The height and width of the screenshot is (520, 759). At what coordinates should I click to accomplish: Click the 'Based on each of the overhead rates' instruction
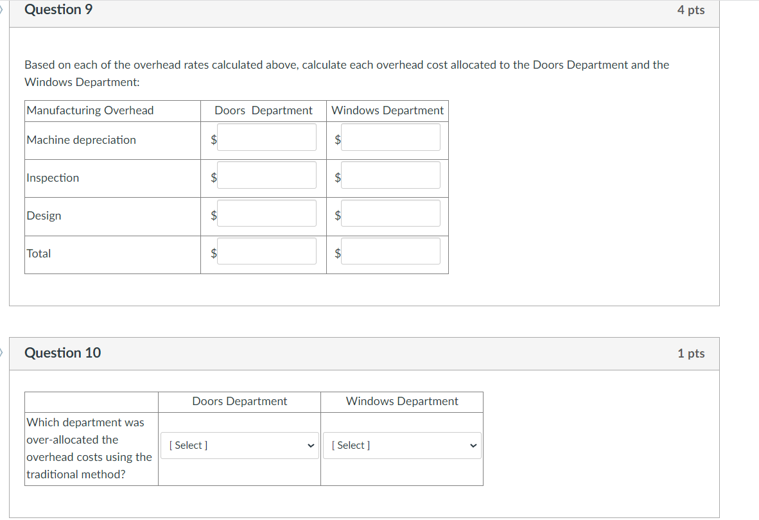click(x=347, y=74)
